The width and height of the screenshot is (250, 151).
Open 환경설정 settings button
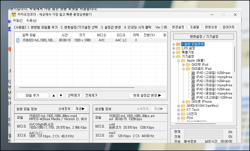tap(178, 27)
